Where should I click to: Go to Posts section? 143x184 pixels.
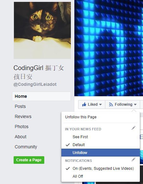pos(20,106)
